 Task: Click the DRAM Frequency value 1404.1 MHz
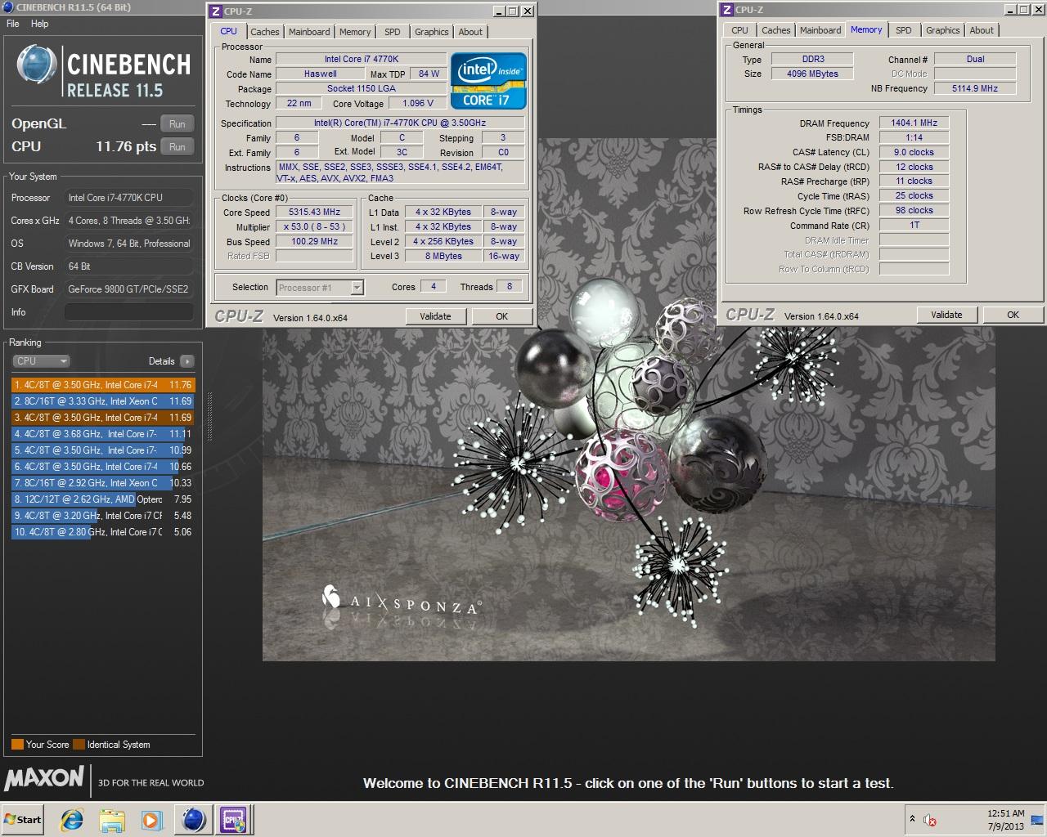pos(914,123)
